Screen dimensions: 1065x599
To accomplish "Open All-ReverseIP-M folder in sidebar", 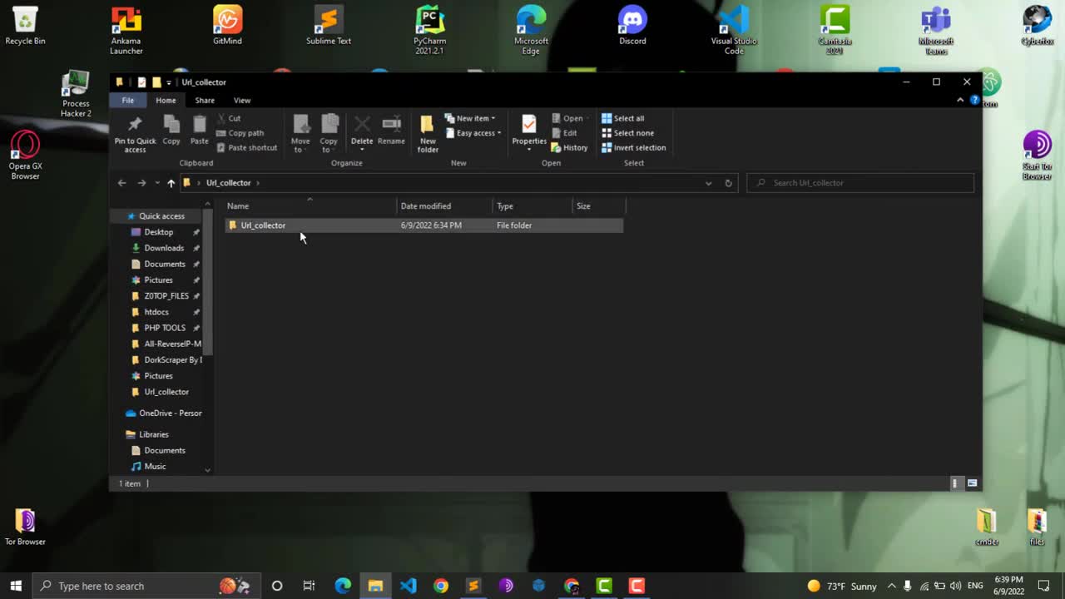I will pos(172,344).
